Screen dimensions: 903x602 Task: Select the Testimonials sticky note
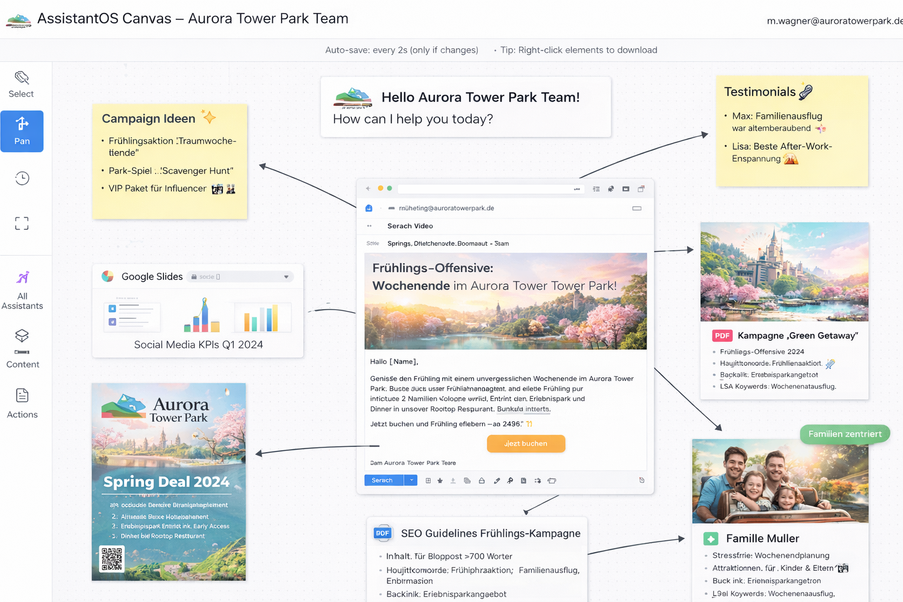[792, 131]
